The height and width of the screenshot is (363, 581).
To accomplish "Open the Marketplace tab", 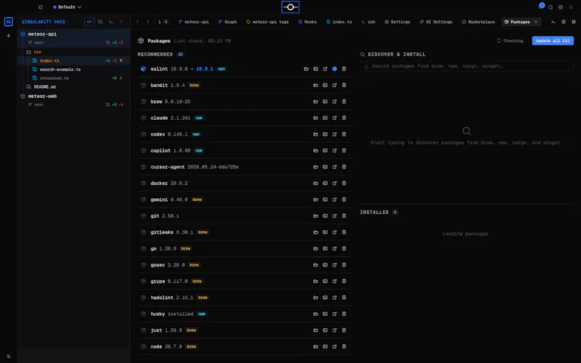I will pyautogui.click(x=478, y=22).
